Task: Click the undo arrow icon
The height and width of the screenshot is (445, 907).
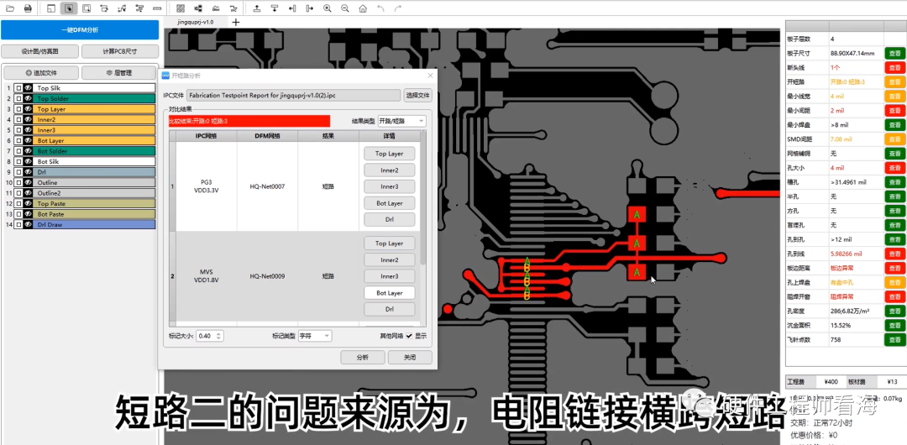Action: (x=380, y=8)
